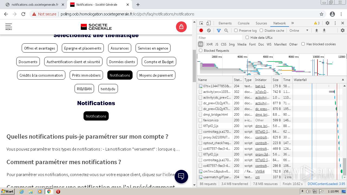The height and width of the screenshot is (195, 347).
Task: Filter requests by CSS
Action: click(x=224, y=44)
